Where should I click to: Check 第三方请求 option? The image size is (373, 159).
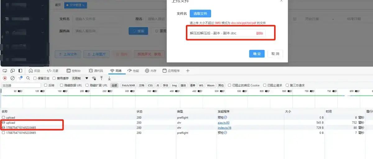pos(287,85)
